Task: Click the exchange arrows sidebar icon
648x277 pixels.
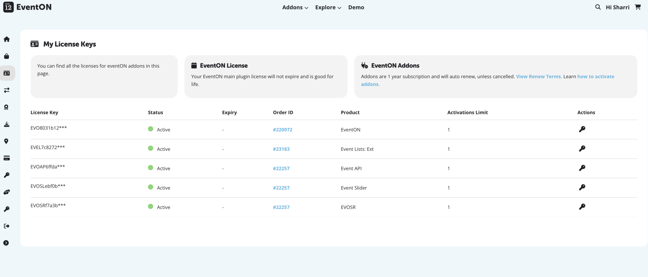Action: point(7,90)
